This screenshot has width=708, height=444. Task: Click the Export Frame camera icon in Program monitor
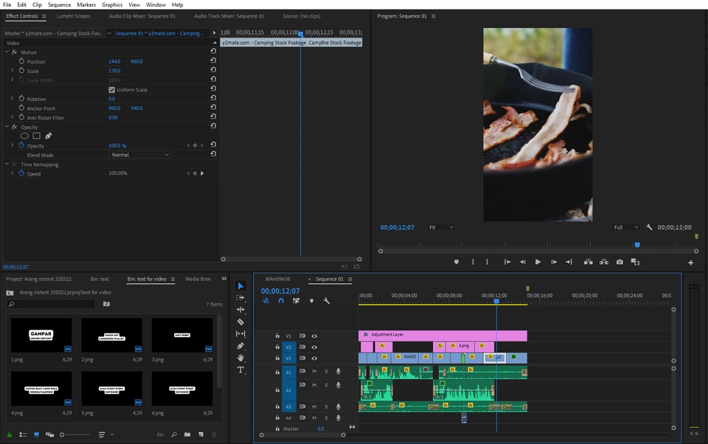(x=619, y=262)
